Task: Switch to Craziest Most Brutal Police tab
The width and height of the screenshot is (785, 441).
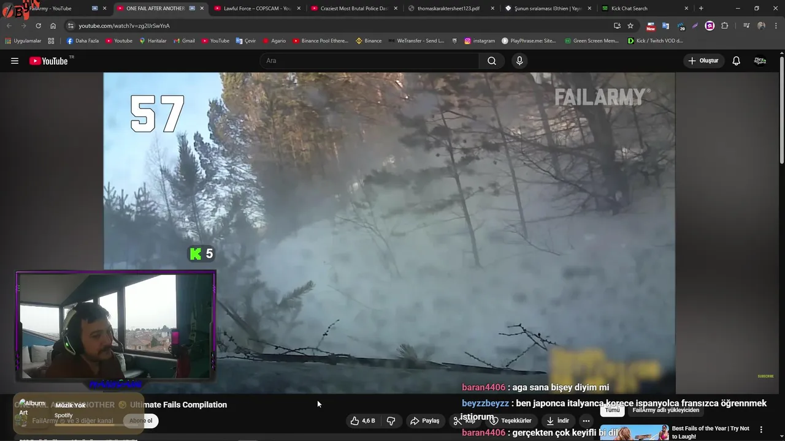Action: click(x=354, y=9)
